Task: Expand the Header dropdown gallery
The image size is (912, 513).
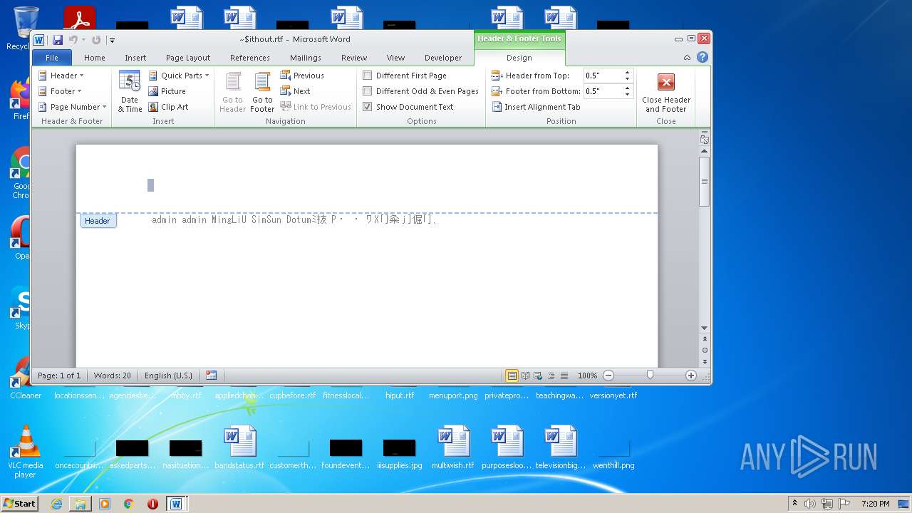Action: 61,76
